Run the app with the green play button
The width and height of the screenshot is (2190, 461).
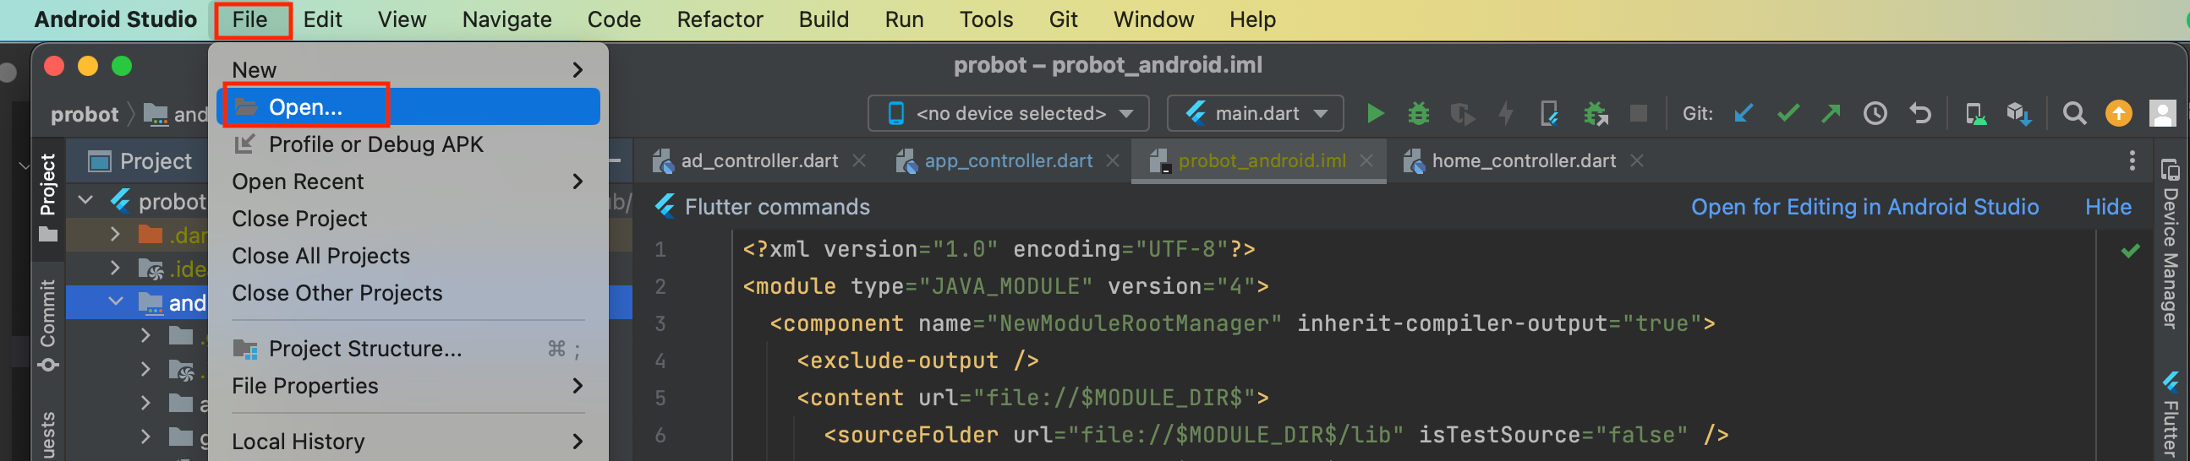[x=1374, y=113]
